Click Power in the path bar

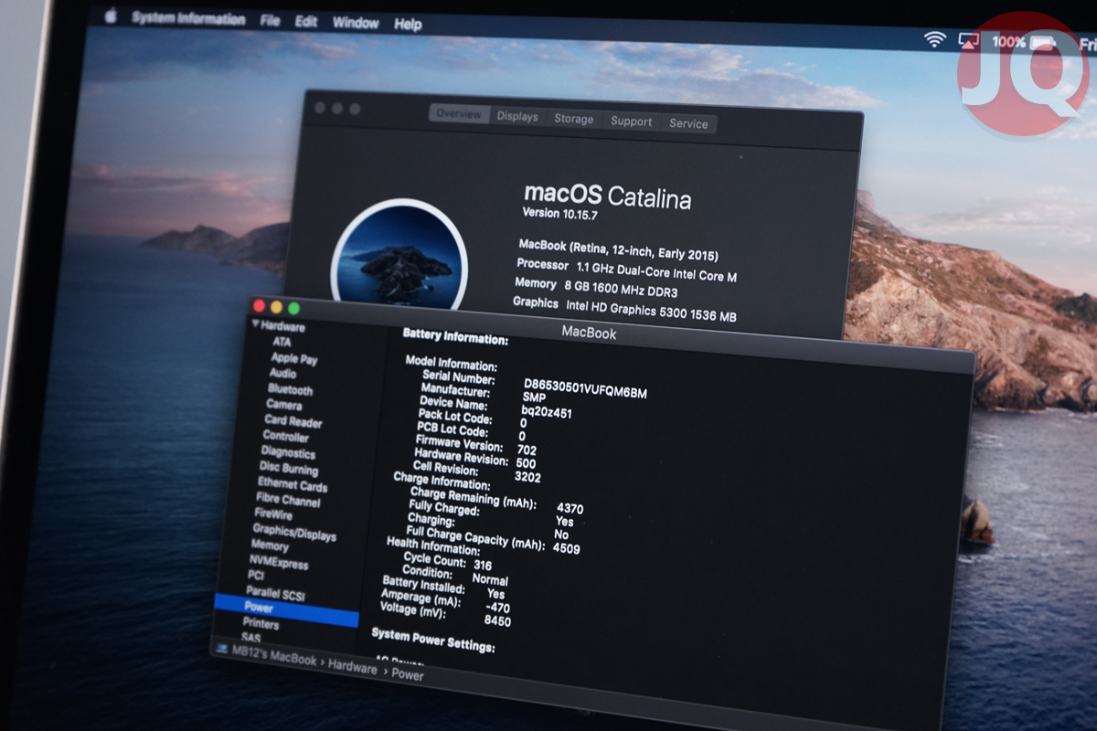[x=408, y=675]
